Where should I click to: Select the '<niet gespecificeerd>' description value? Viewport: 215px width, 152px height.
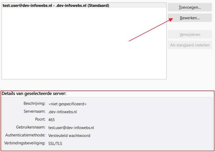click(67, 104)
